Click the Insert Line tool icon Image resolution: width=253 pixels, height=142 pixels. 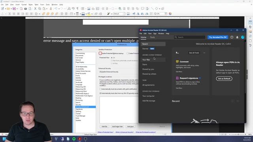click(x=152, y=9)
